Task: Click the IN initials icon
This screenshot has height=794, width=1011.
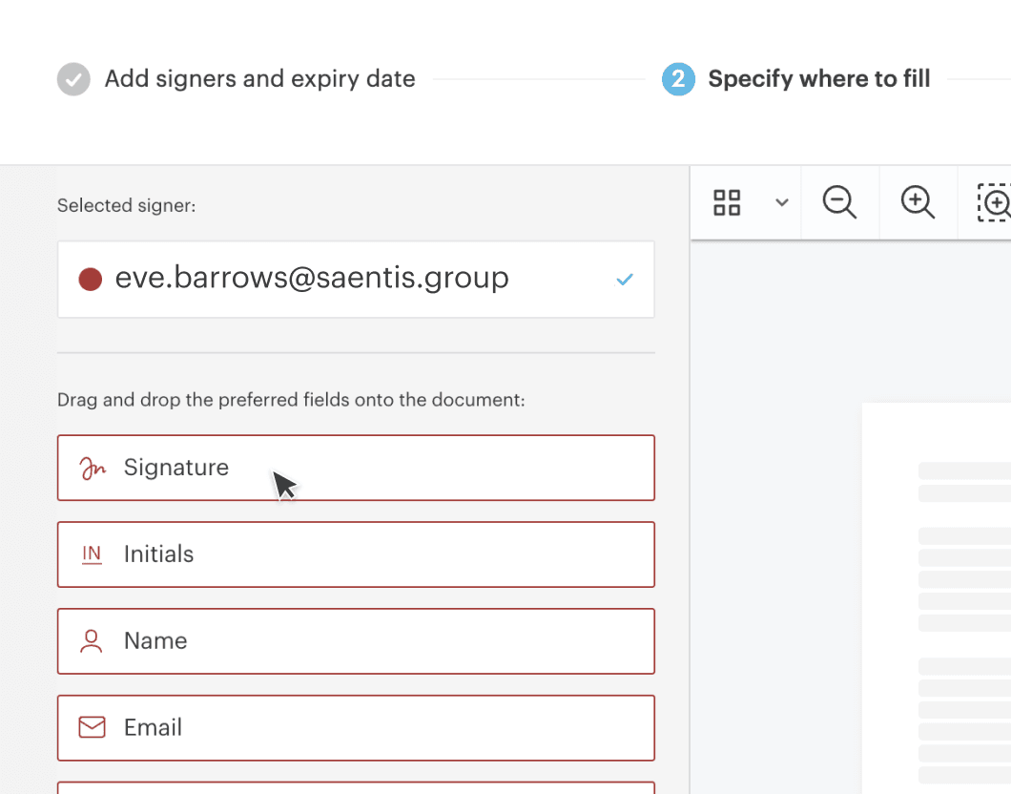Action: pos(92,554)
